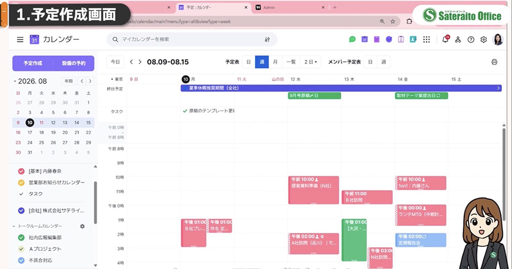Select the 週 schedule view
512x269 pixels.
coord(262,62)
